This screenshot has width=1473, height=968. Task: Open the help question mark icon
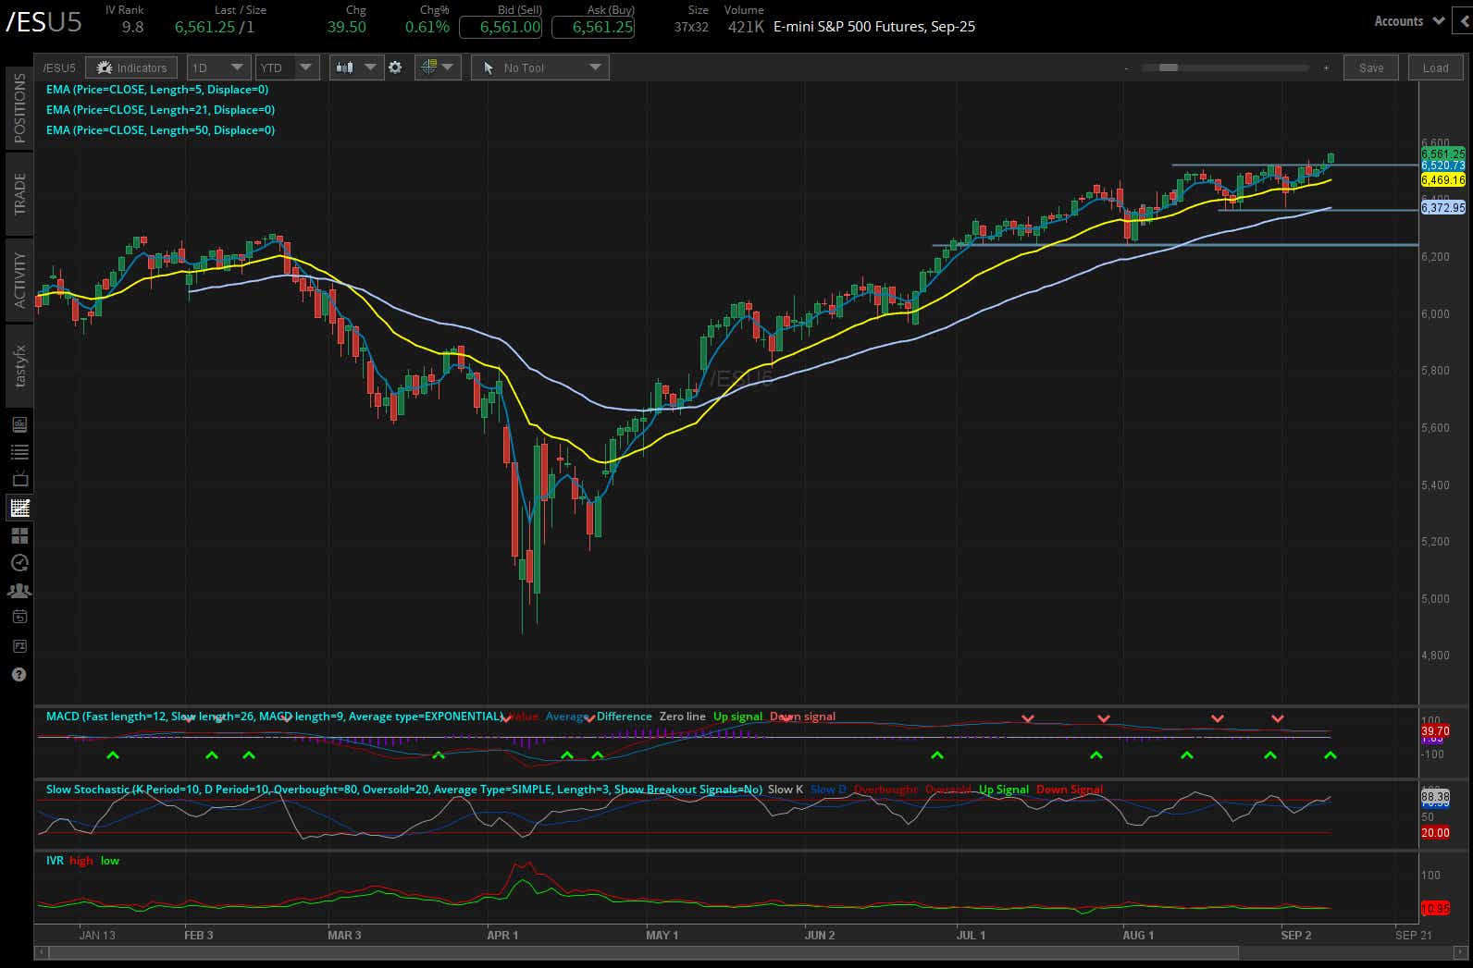coord(19,675)
